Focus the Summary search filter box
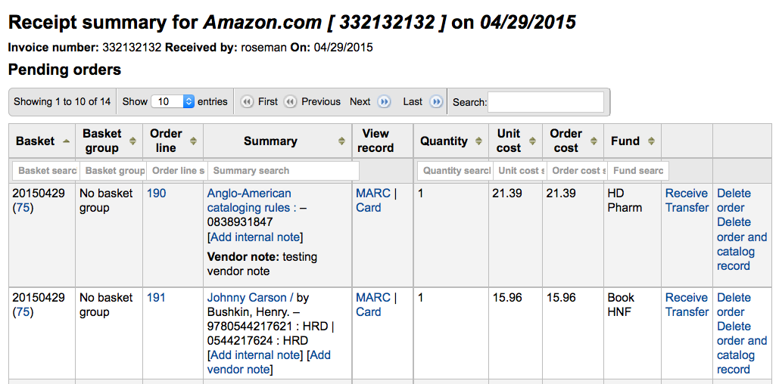The width and height of the screenshot is (779, 384). [282, 171]
